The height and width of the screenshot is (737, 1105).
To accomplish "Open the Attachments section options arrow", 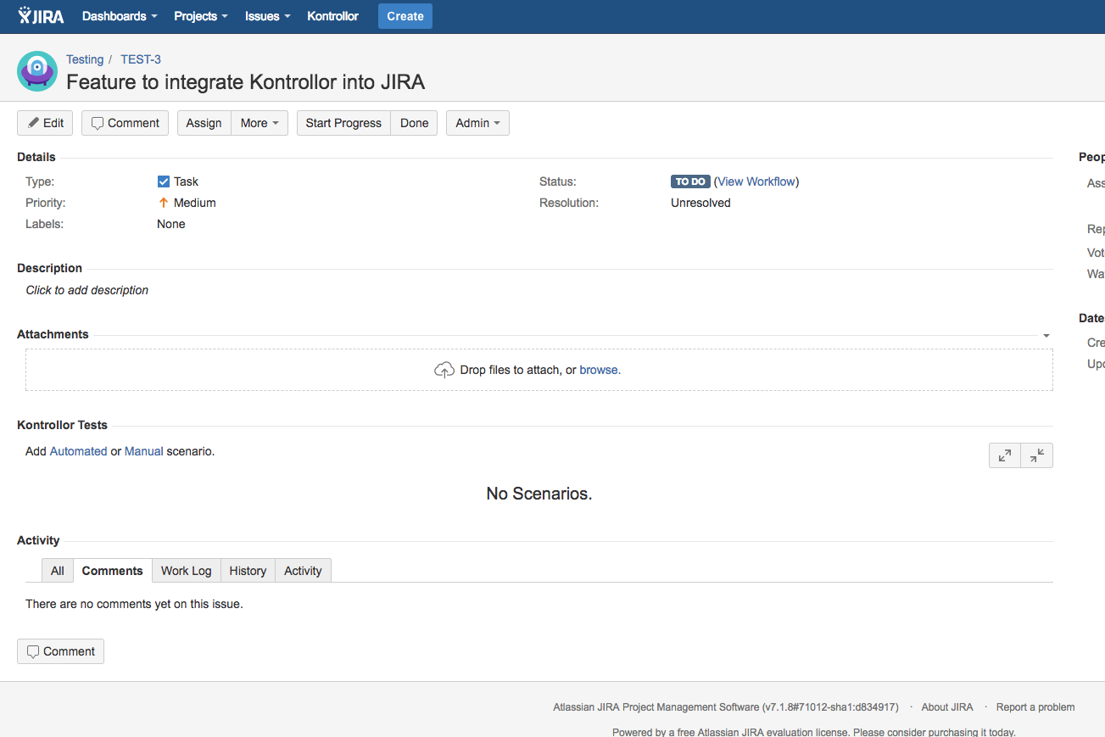I will [x=1046, y=336].
